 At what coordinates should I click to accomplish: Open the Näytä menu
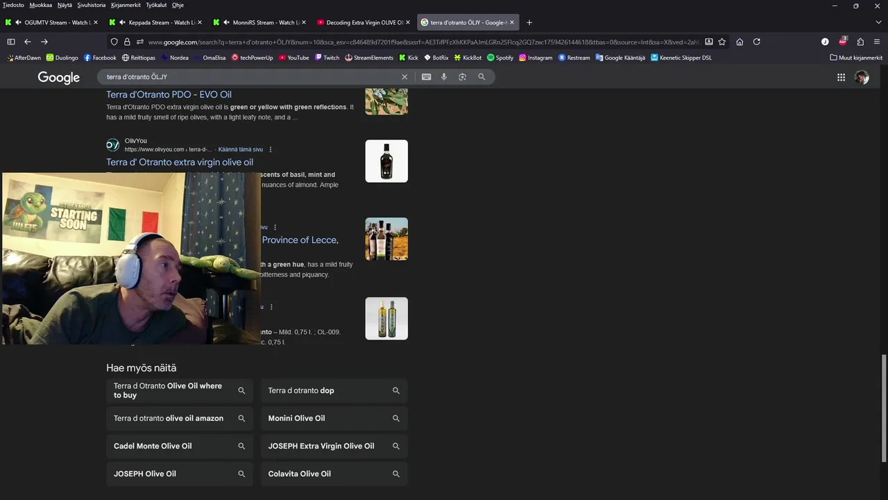pos(65,5)
